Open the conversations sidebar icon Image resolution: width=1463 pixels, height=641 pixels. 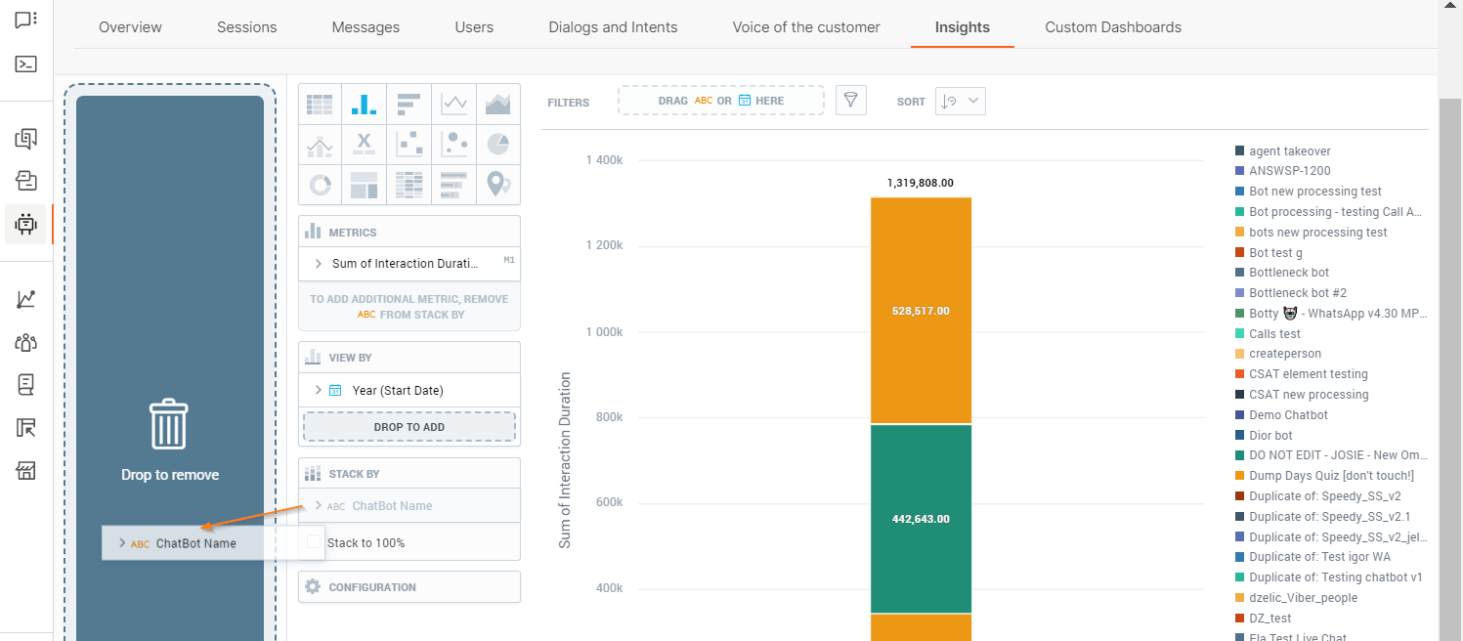pyautogui.click(x=26, y=139)
